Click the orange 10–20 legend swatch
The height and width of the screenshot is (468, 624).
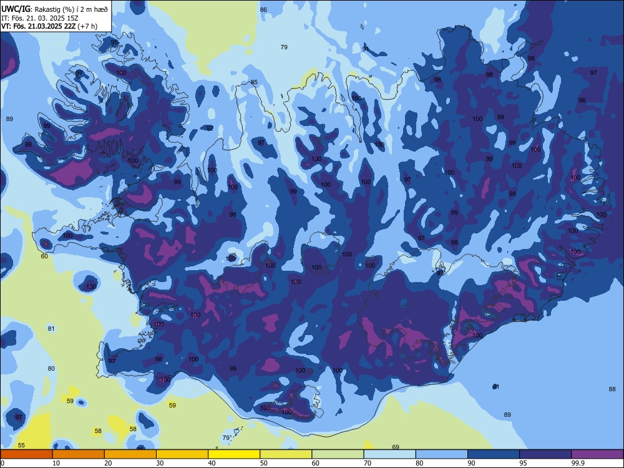pos(79,454)
